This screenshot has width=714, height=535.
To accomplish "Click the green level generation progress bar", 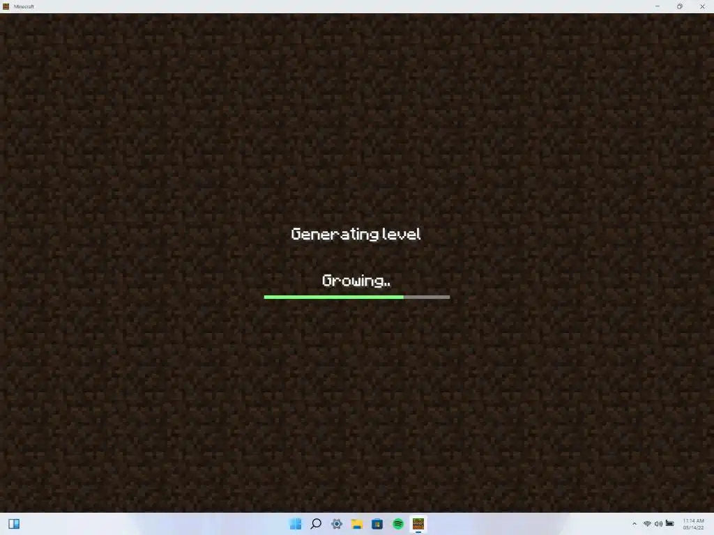I will 357,297.
